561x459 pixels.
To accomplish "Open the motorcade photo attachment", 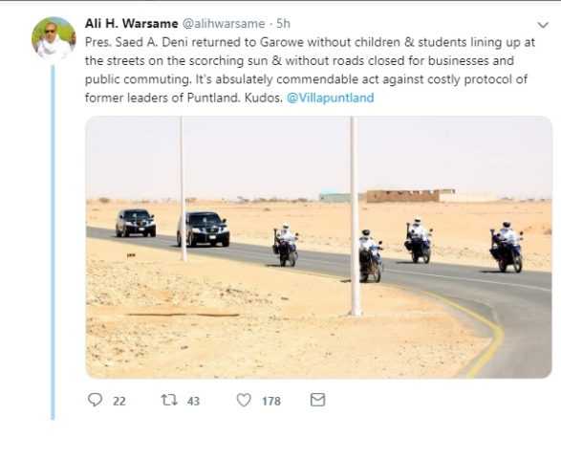I will (x=318, y=247).
